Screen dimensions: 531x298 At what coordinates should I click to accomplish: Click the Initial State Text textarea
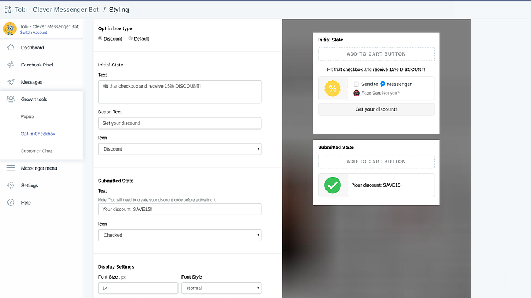point(180,92)
